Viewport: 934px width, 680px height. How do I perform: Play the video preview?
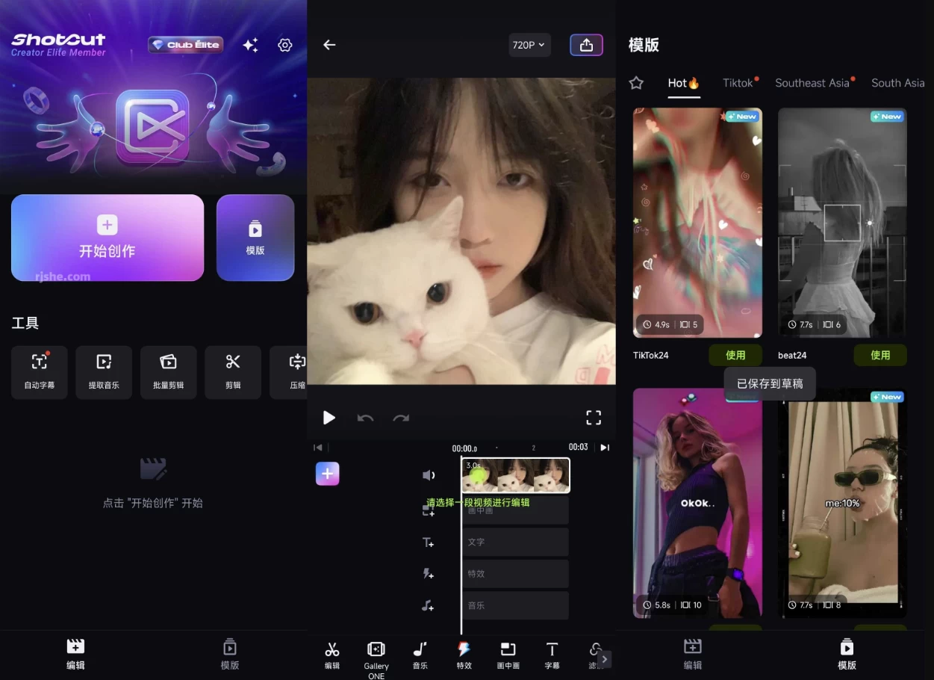329,418
